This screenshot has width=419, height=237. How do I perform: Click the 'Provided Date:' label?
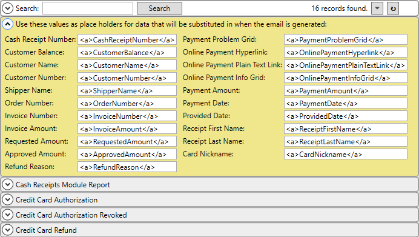click(206, 116)
